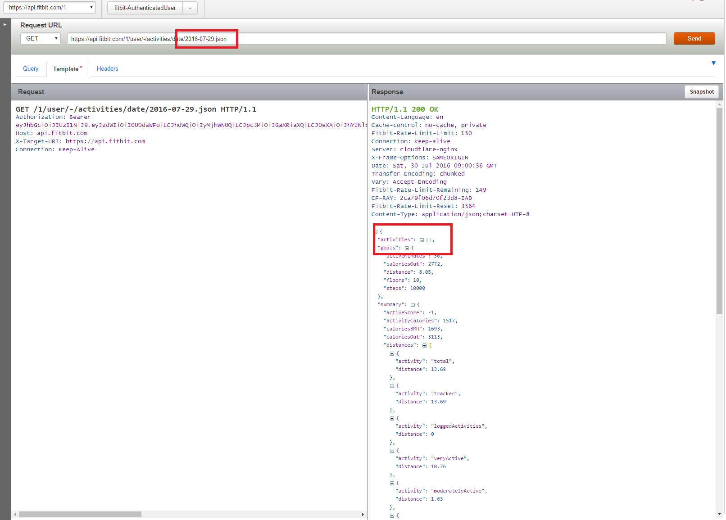The image size is (726, 520).
Task: Collapse the "goals" object node
Action: (407, 249)
